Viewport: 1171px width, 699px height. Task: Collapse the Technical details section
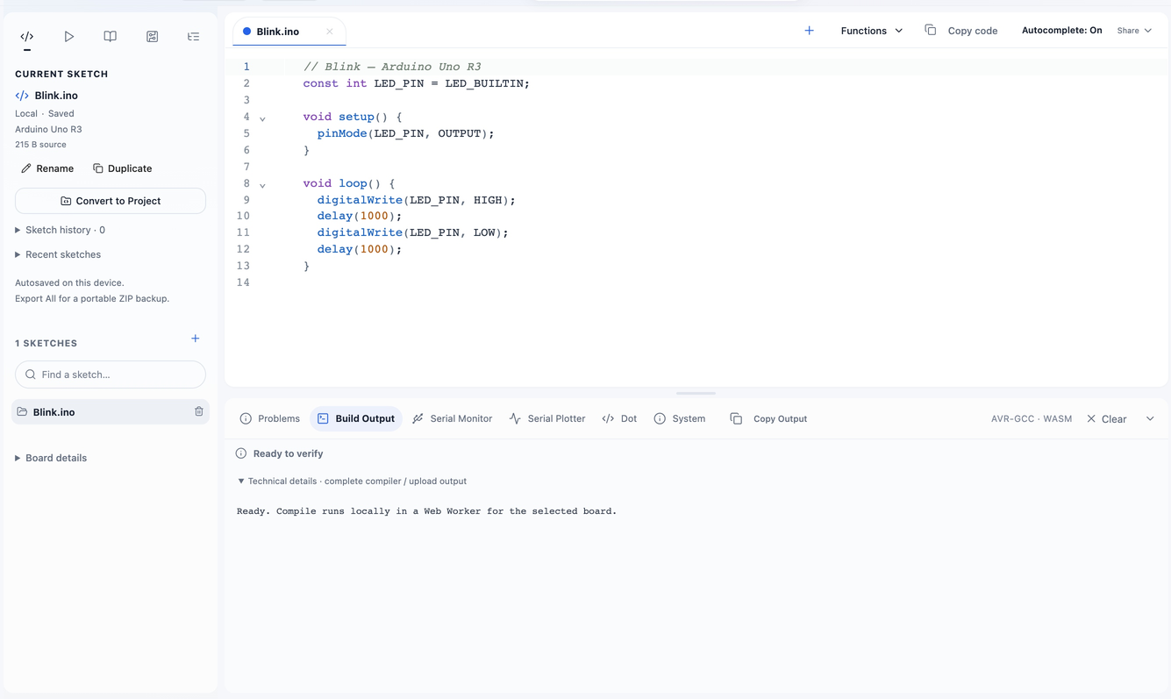(352, 481)
